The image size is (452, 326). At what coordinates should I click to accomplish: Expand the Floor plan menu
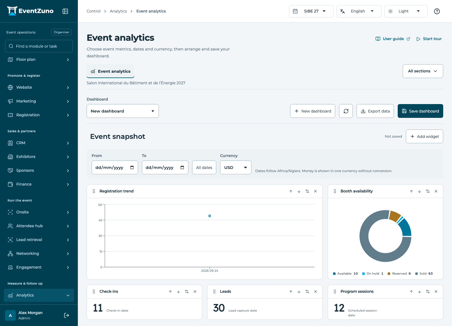pos(39,60)
